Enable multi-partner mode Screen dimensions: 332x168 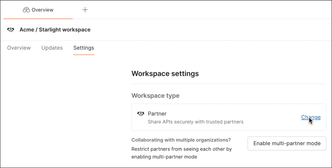click(x=287, y=144)
